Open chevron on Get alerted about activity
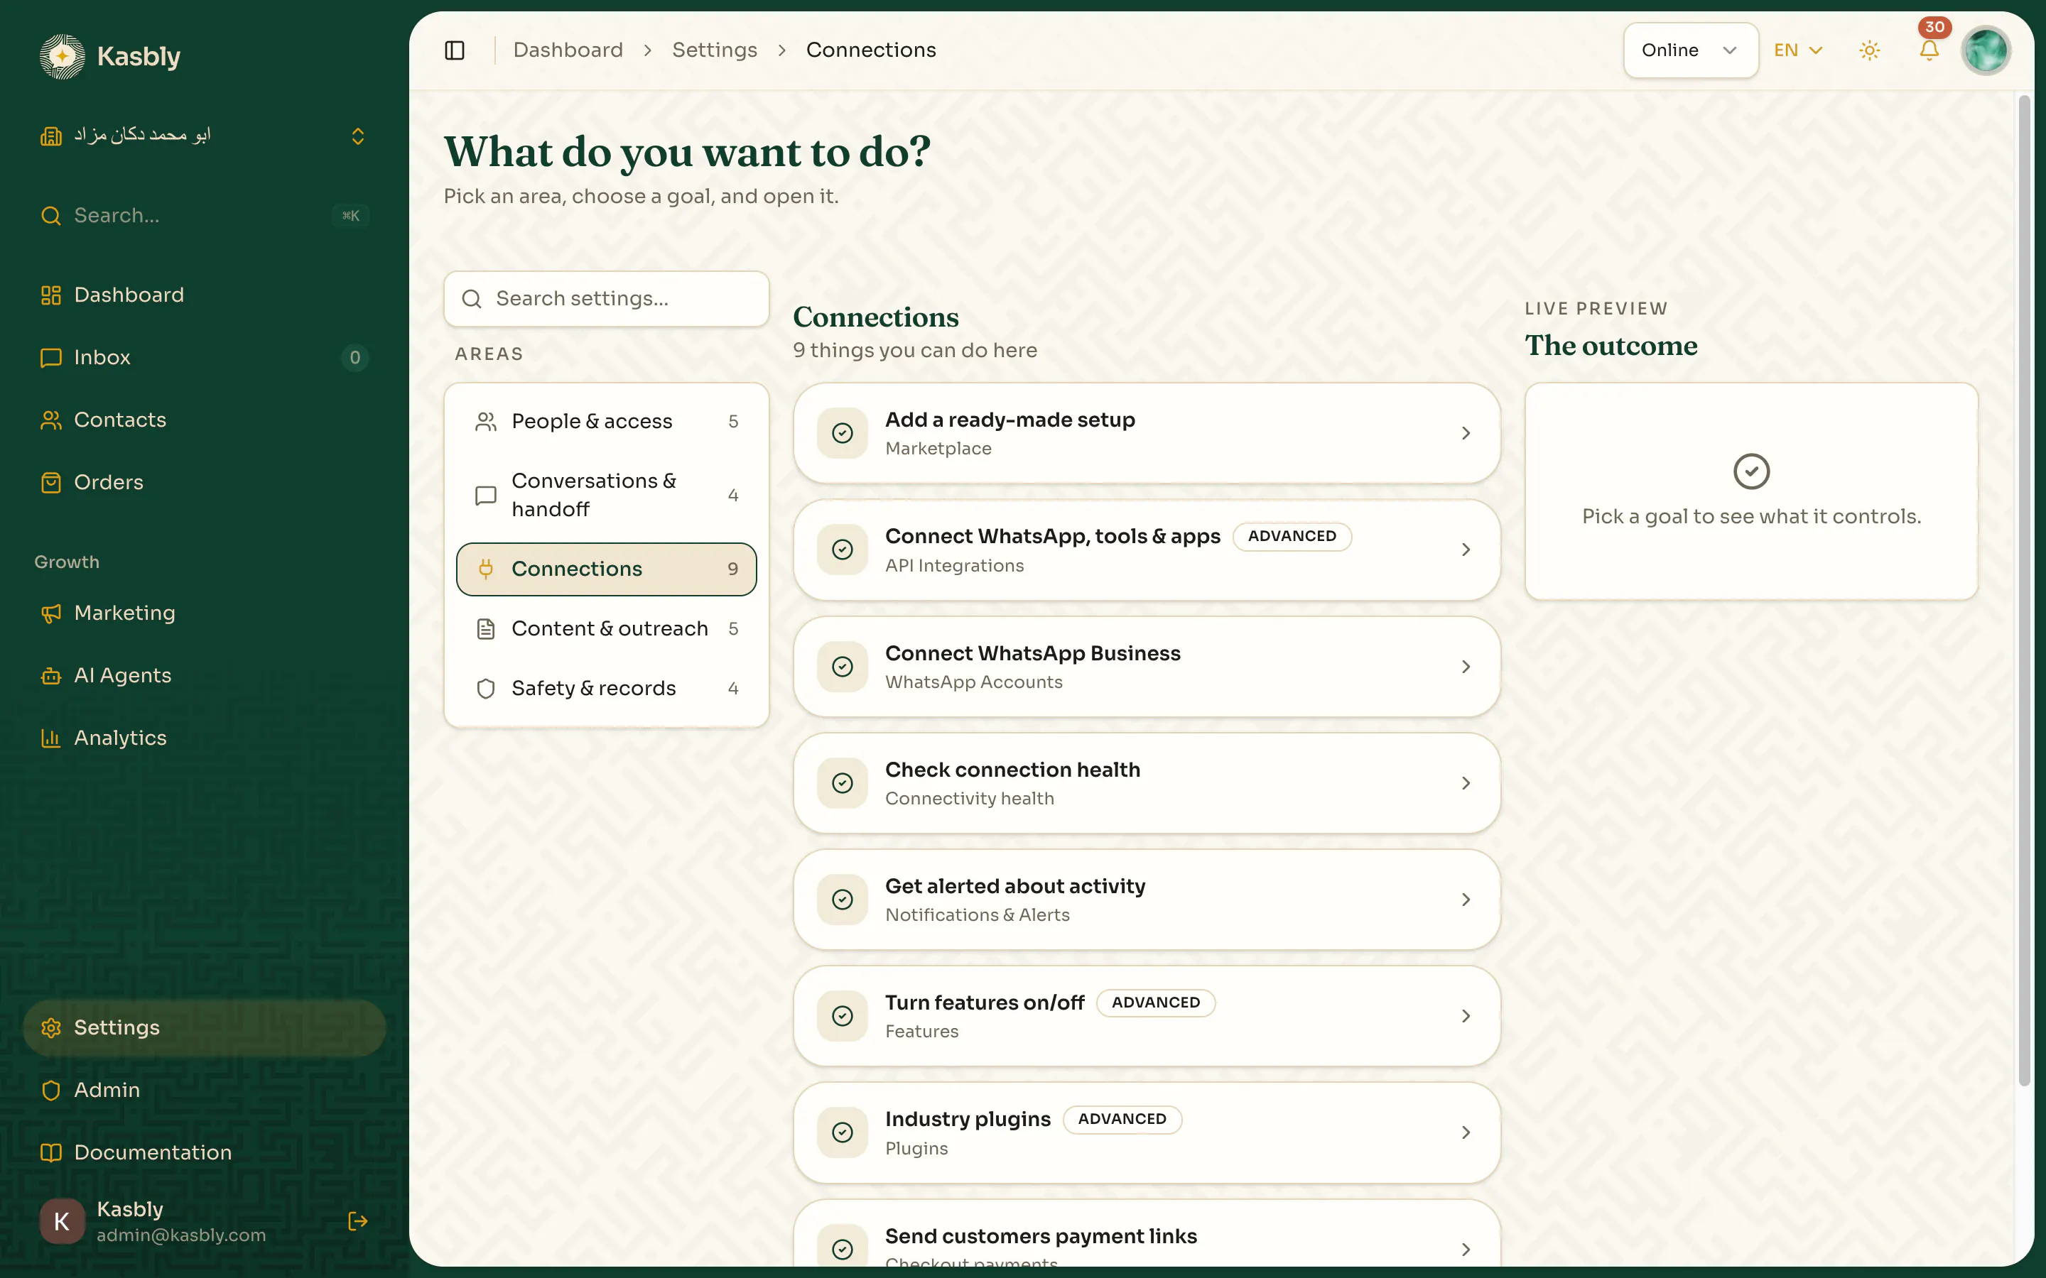The image size is (2046, 1278). point(1466,900)
